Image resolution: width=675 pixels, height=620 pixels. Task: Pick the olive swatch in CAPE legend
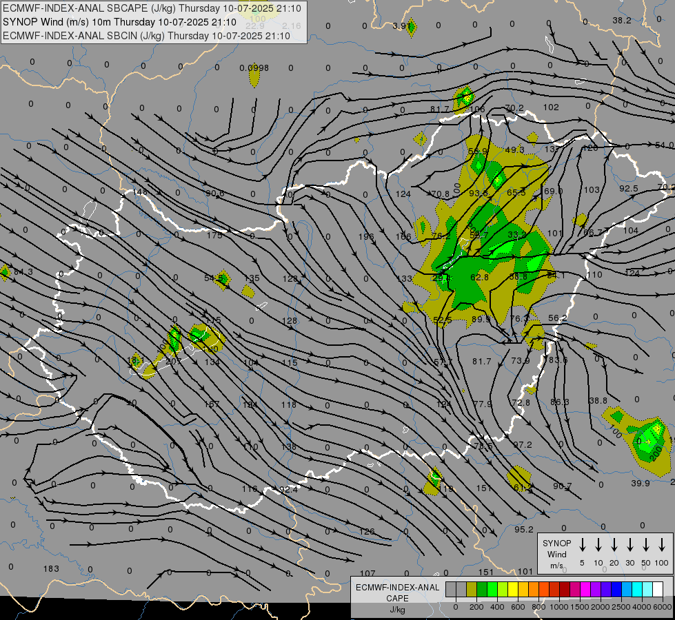[472, 589]
